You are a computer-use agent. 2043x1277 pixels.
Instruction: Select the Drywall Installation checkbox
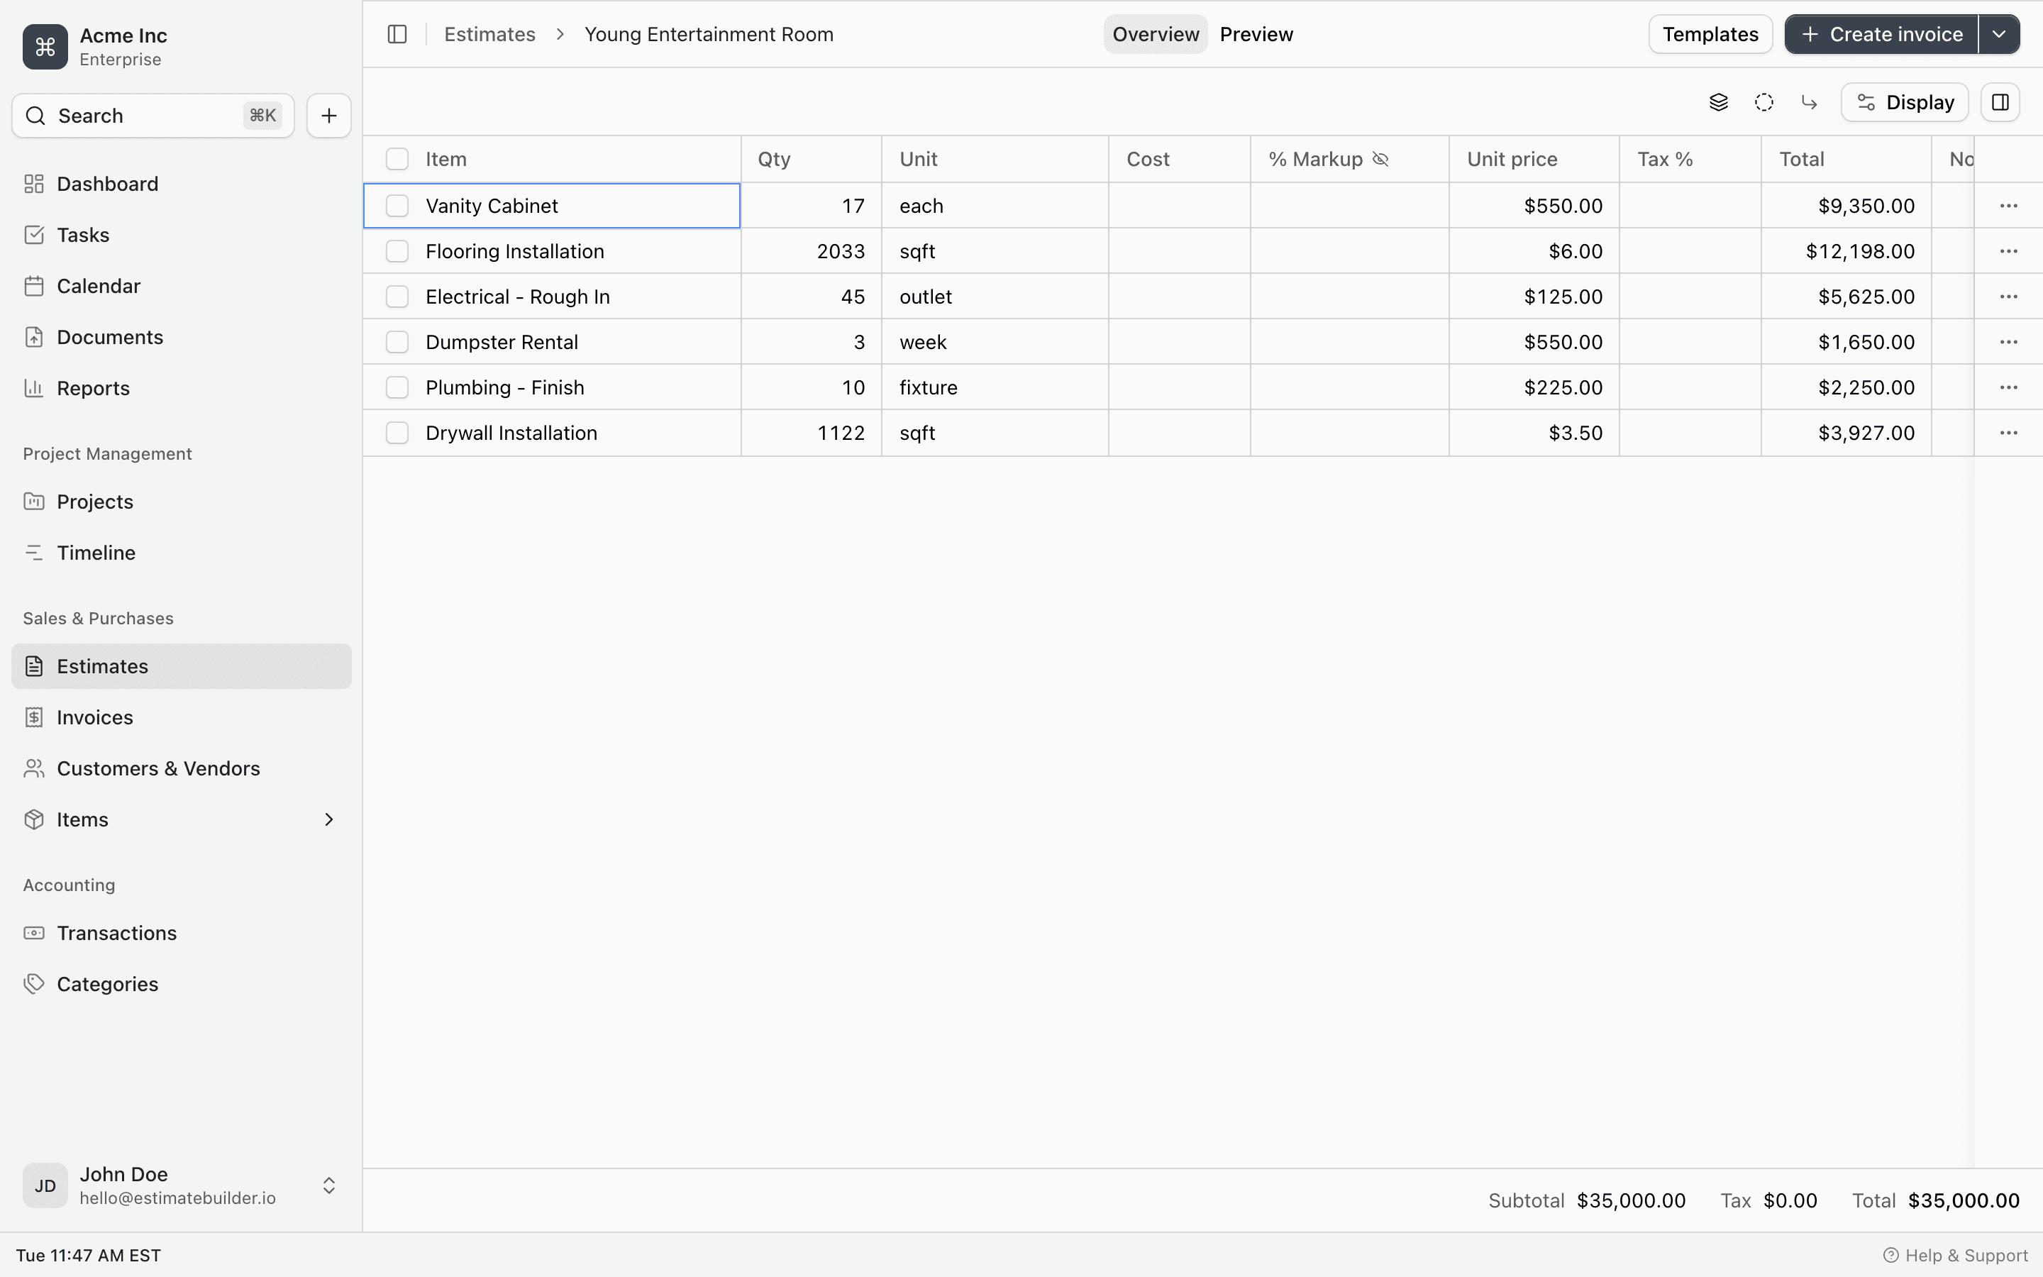click(398, 433)
